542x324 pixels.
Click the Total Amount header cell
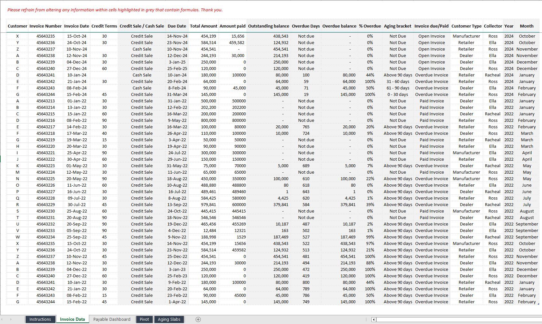204,26
